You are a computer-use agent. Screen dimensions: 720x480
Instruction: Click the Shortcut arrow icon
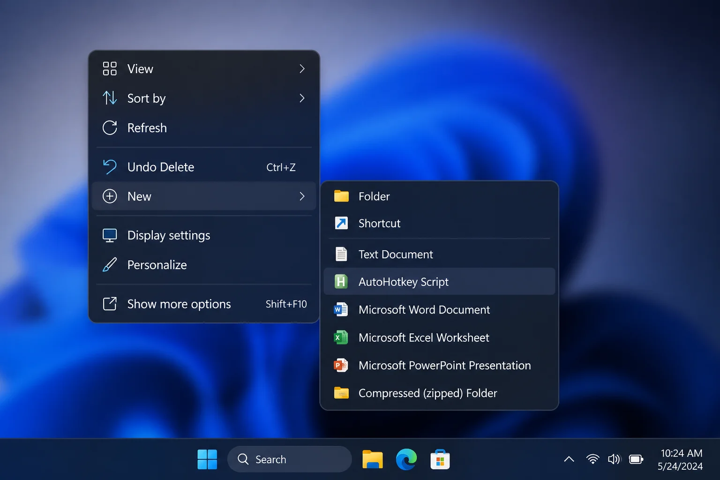(x=341, y=223)
